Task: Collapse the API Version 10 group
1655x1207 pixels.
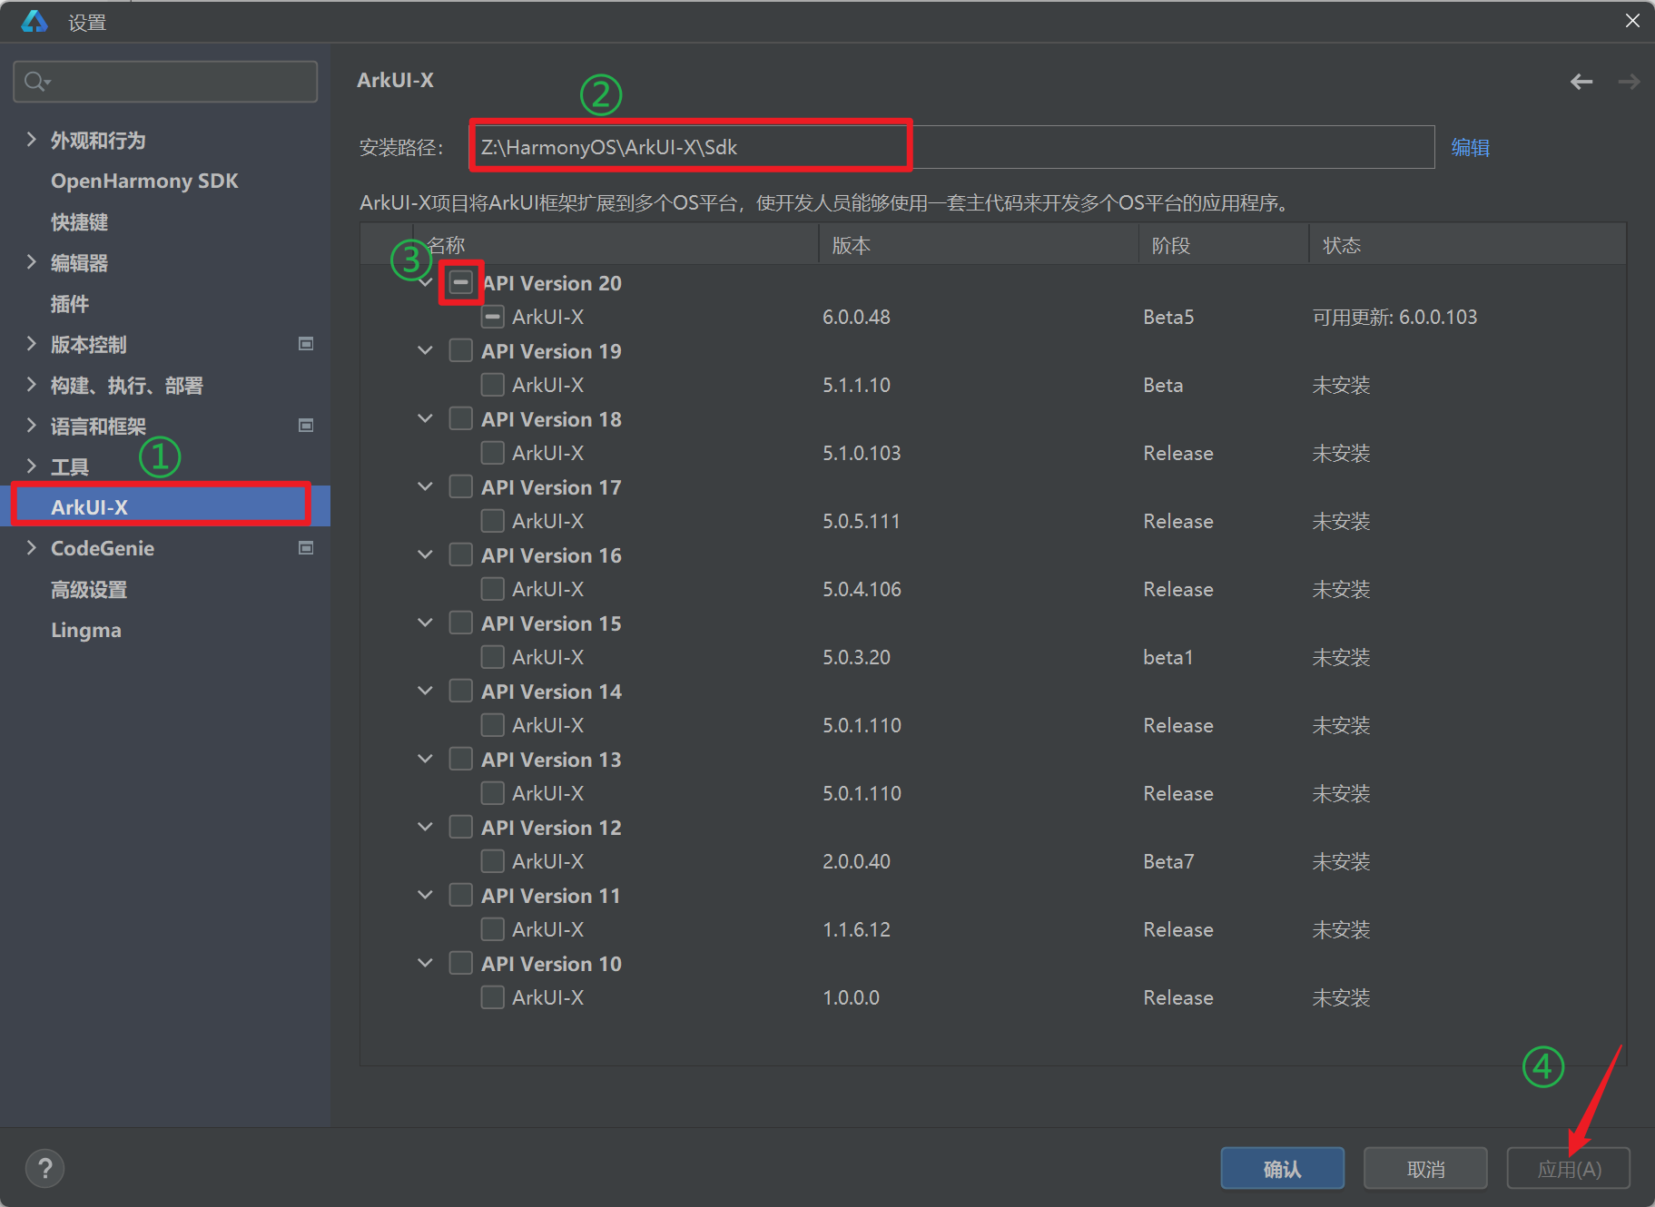Action: 425,964
